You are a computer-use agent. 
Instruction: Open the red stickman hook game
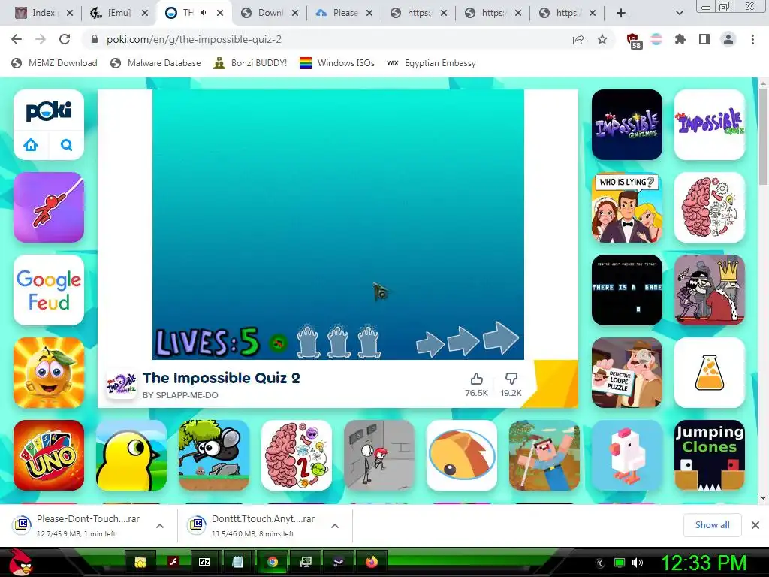pos(49,207)
